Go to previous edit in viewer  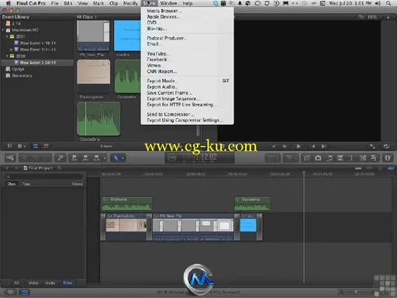pyautogui.click(x=312, y=146)
